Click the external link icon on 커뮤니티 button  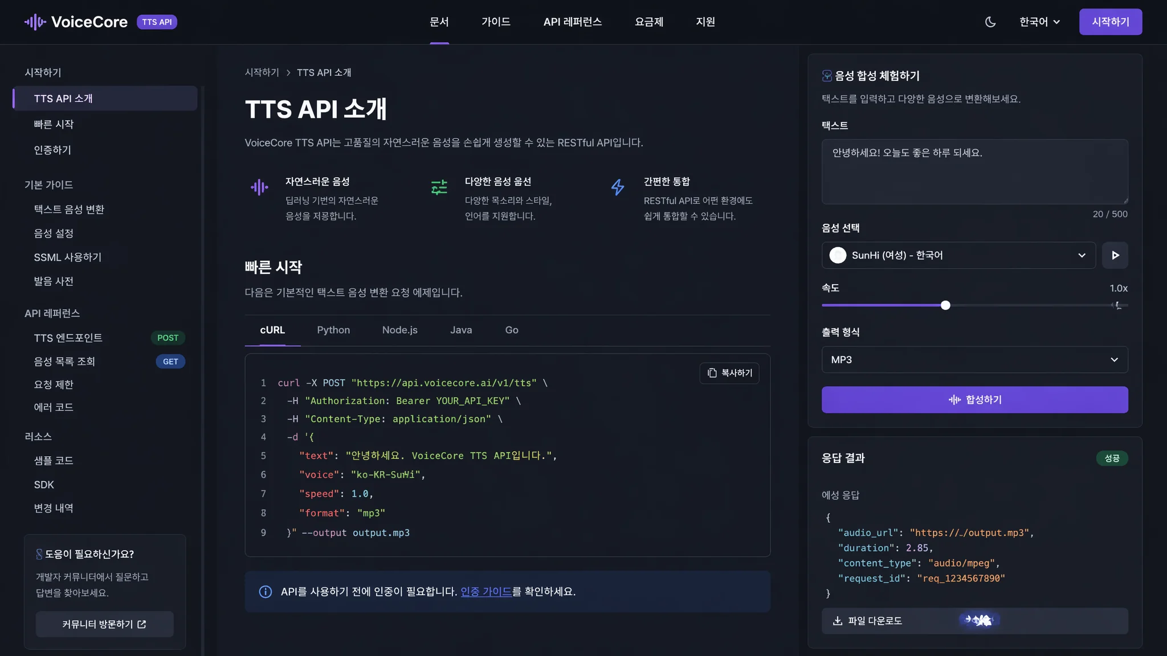tap(142, 624)
